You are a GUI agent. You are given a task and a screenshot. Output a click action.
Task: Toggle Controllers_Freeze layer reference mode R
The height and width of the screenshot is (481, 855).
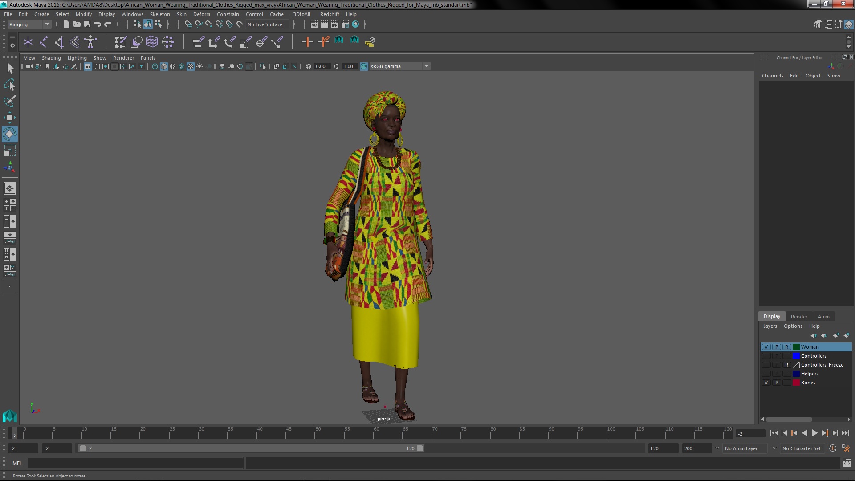[786, 365]
